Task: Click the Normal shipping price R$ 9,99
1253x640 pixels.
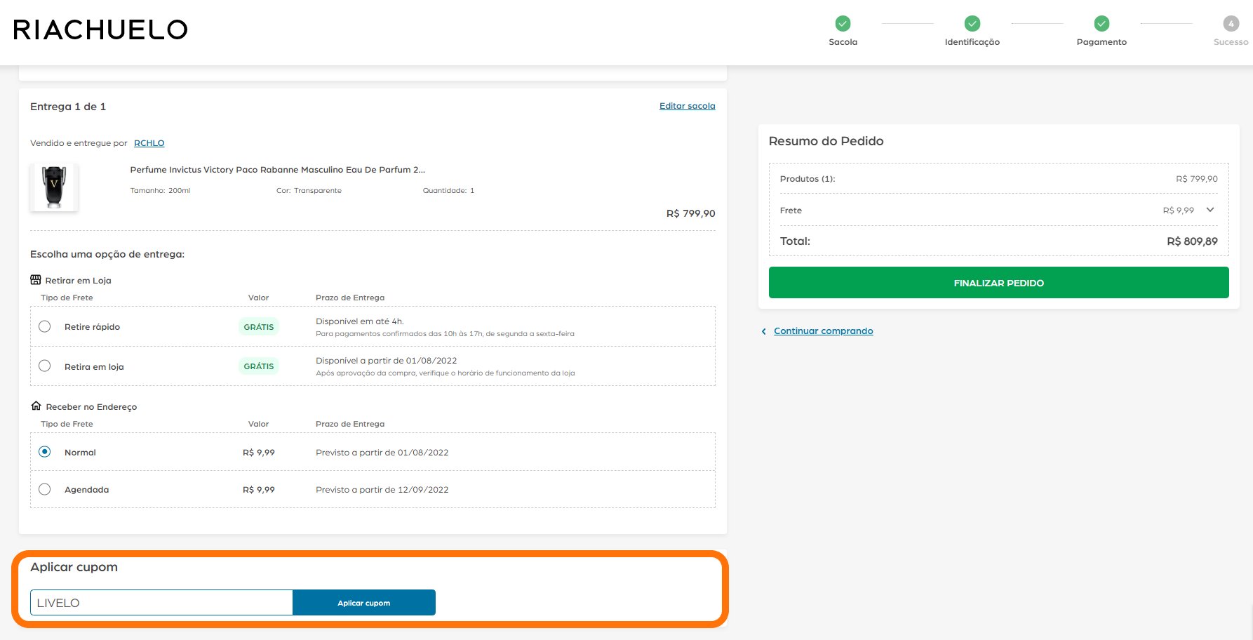Action: point(259,453)
